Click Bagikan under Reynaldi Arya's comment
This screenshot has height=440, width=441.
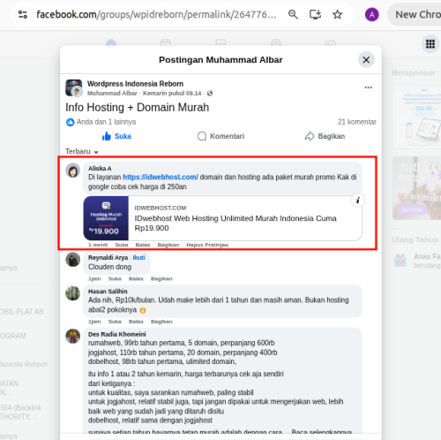[x=161, y=278]
